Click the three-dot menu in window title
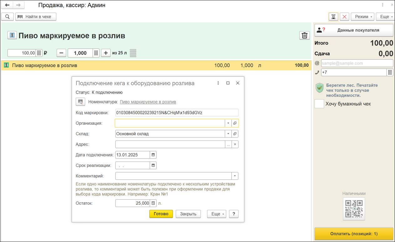The width and height of the screenshot is (395, 242). (x=383, y=5)
